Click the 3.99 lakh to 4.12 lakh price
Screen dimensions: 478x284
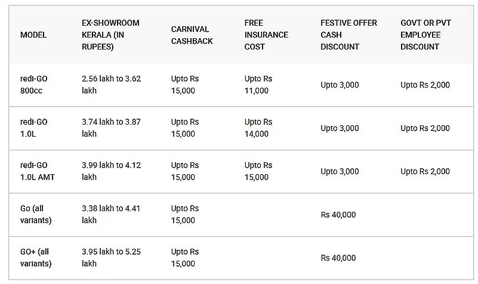click(x=111, y=171)
